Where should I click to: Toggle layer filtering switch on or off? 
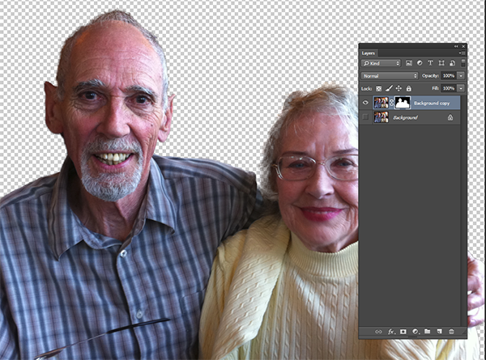click(x=463, y=63)
